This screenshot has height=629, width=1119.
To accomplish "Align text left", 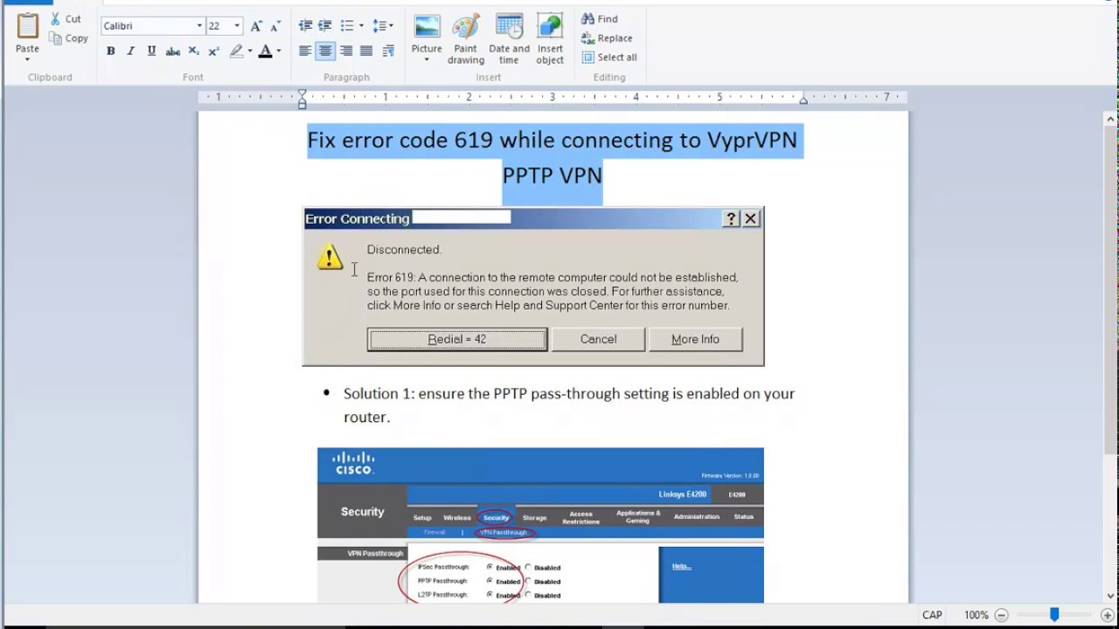I will (305, 52).
